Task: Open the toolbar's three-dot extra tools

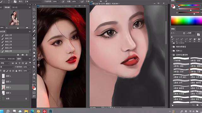Action: [x=34, y=81]
